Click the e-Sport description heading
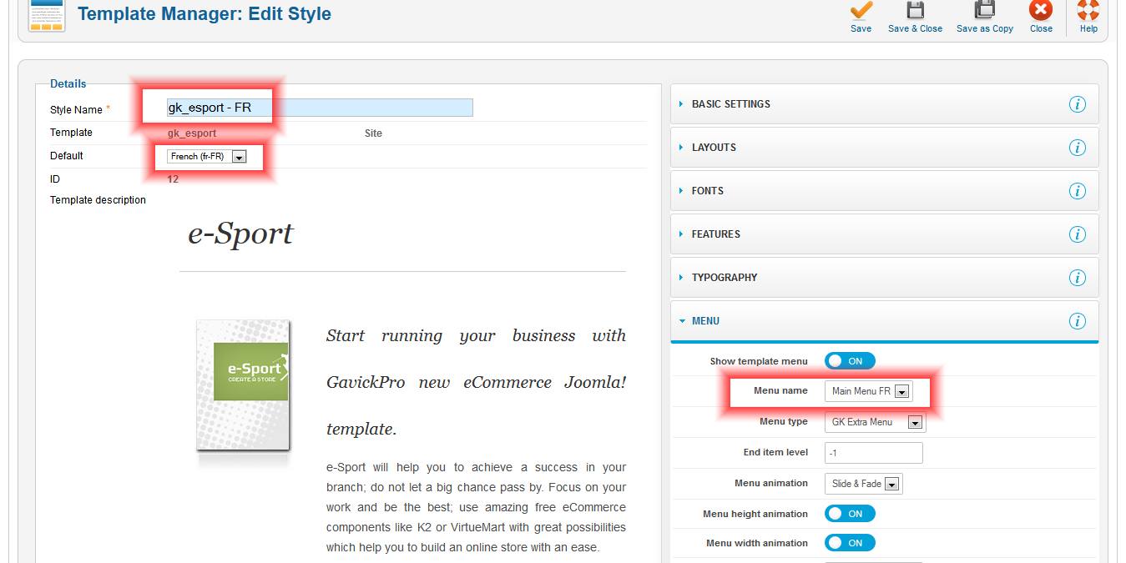The image size is (1126, 563). pyautogui.click(x=240, y=234)
